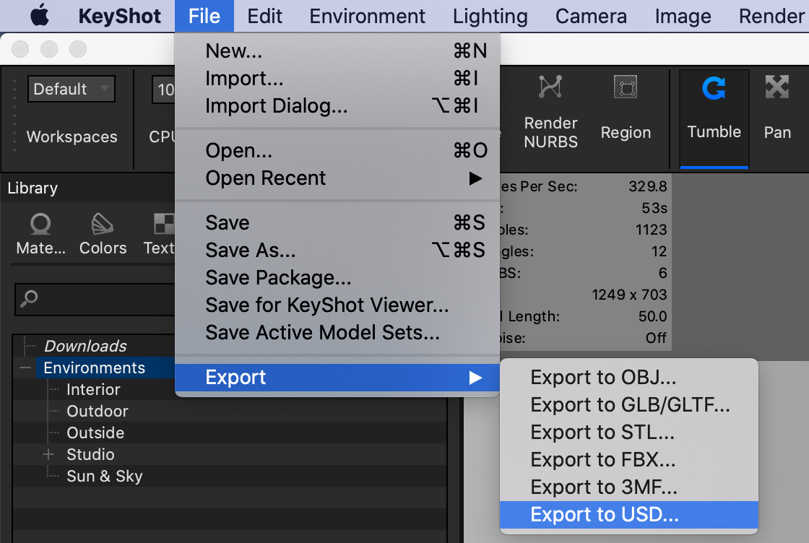Open the Lighting menu
This screenshot has height=543, width=809.
coord(490,16)
